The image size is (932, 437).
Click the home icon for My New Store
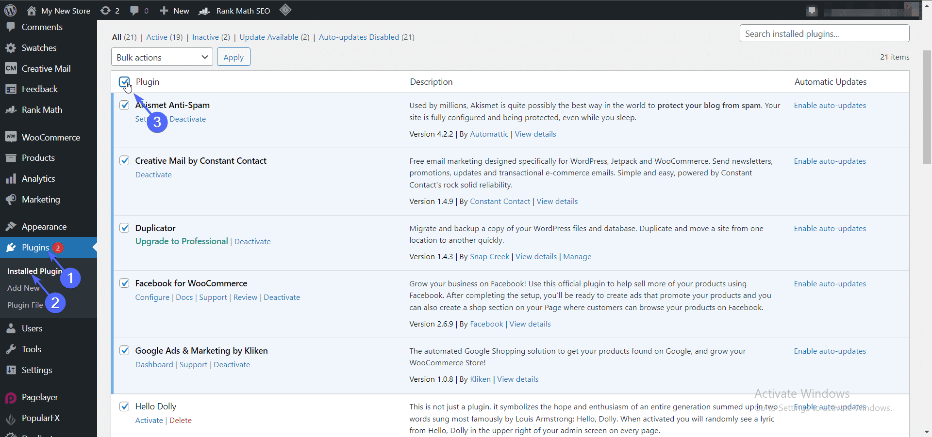click(32, 10)
